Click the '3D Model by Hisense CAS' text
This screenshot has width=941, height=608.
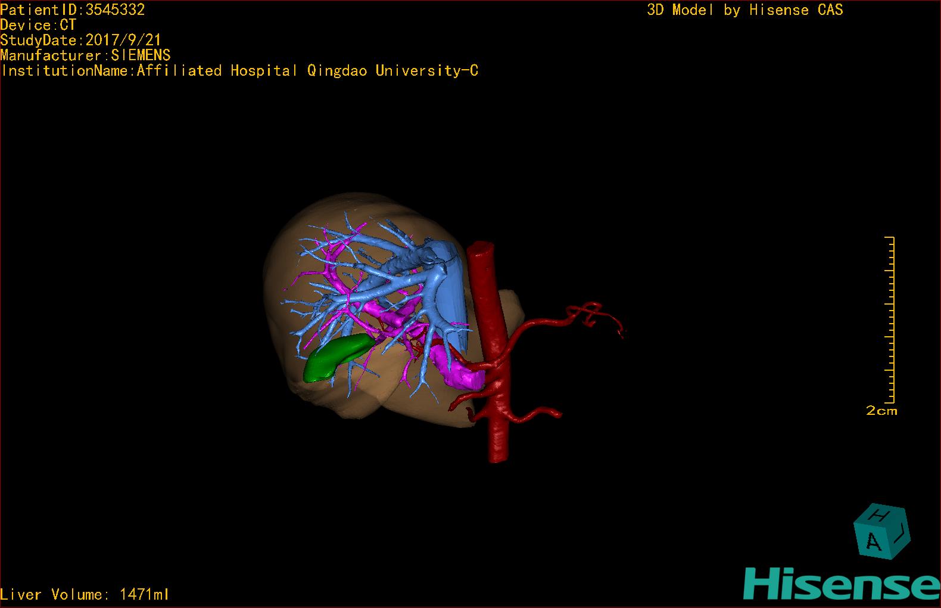[x=745, y=10]
